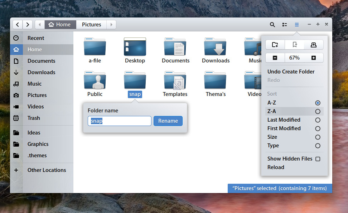Sort by Last Modified

point(294,120)
